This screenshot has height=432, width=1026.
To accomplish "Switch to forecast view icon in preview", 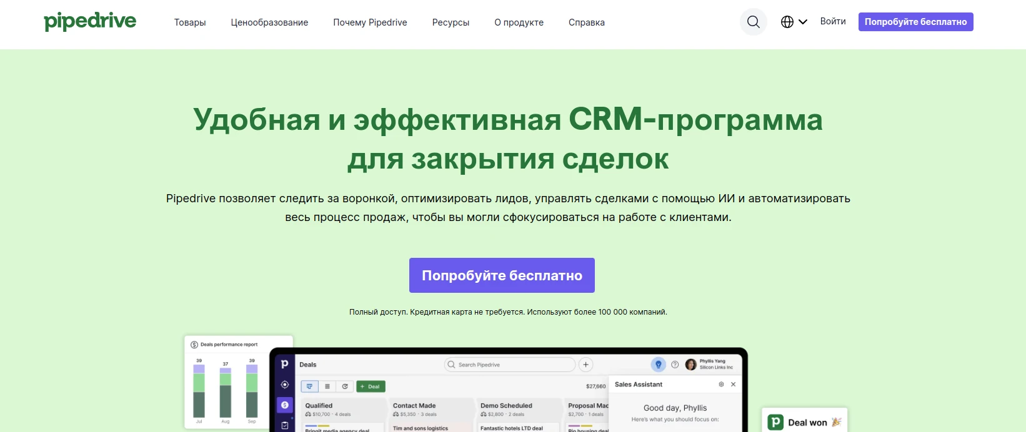I will 345,386.
